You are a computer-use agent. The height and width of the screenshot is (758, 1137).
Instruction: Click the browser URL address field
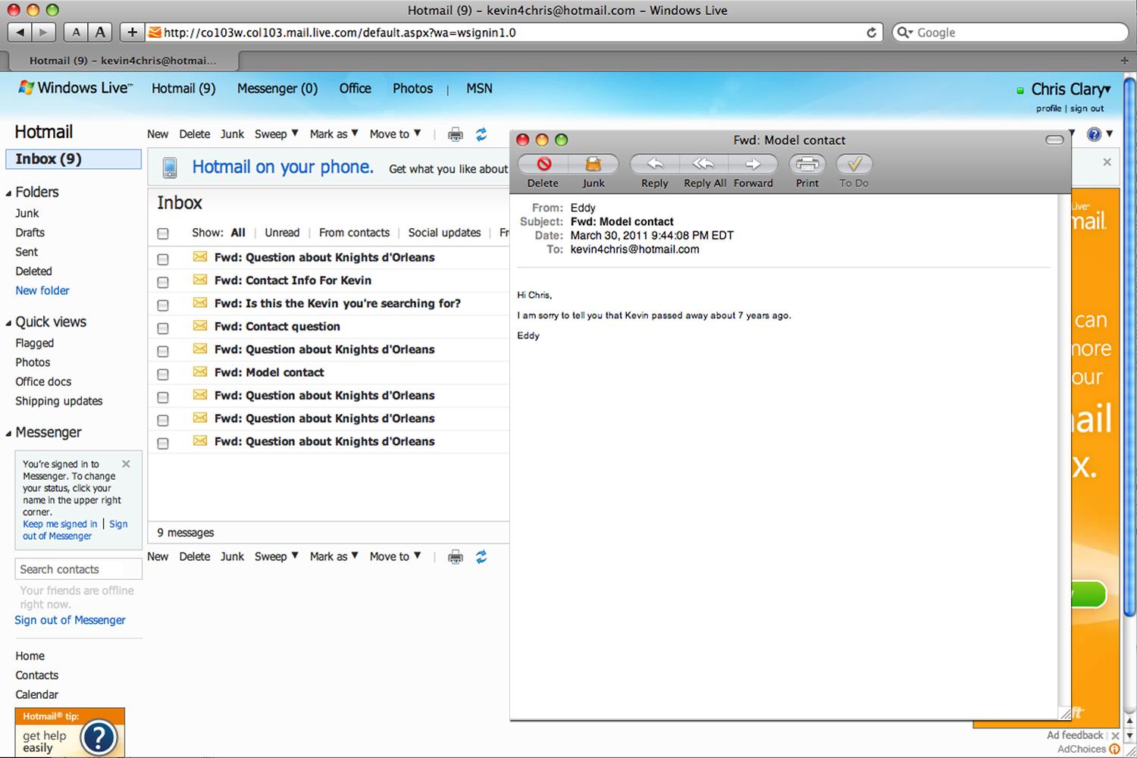click(512, 33)
